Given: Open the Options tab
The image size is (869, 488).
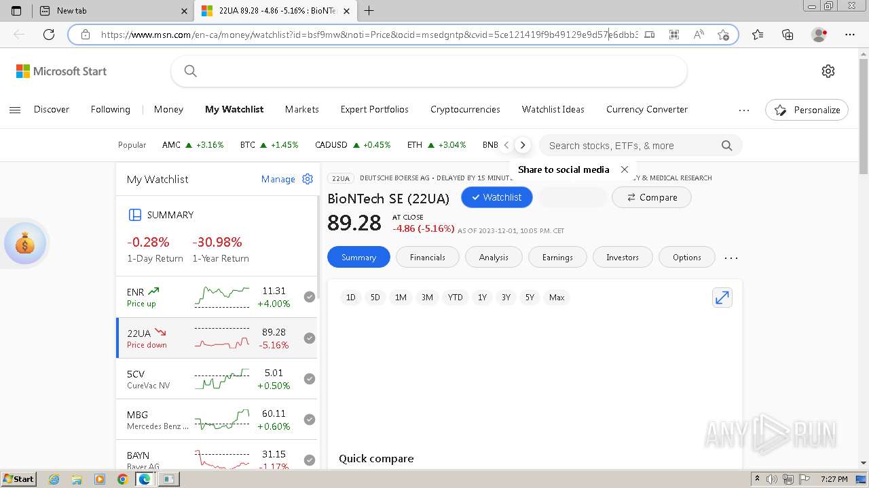Looking at the screenshot, I should click(687, 258).
